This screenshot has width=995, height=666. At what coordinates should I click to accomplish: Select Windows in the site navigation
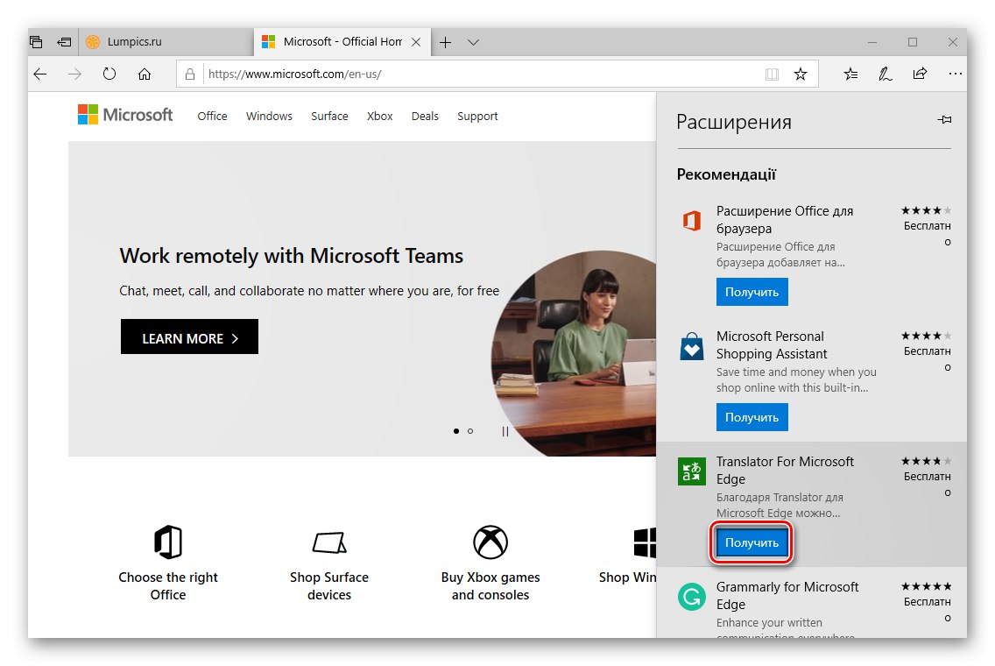tap(268, 116)
